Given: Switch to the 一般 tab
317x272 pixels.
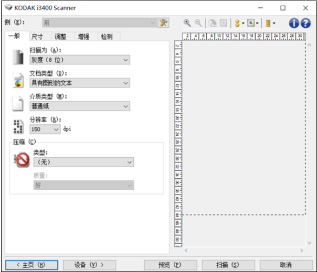Looking at the screenshot, I should [17, 36].
